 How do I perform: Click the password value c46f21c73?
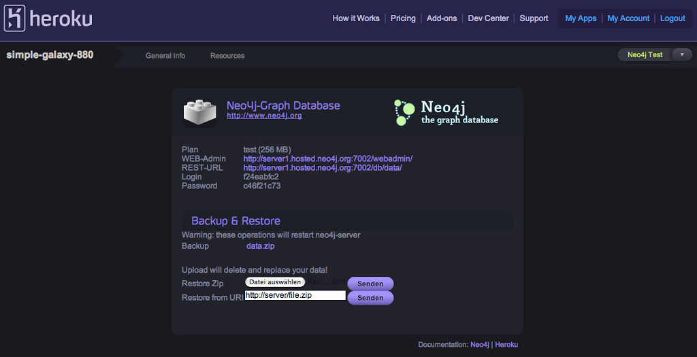pyautogui.click(x=262, y=186)
